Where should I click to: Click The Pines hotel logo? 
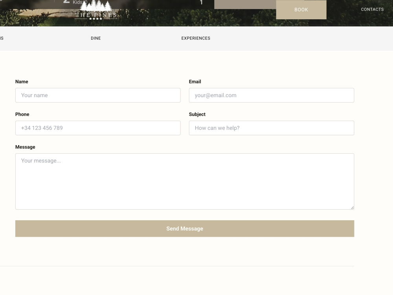click(x=96, y=10)
